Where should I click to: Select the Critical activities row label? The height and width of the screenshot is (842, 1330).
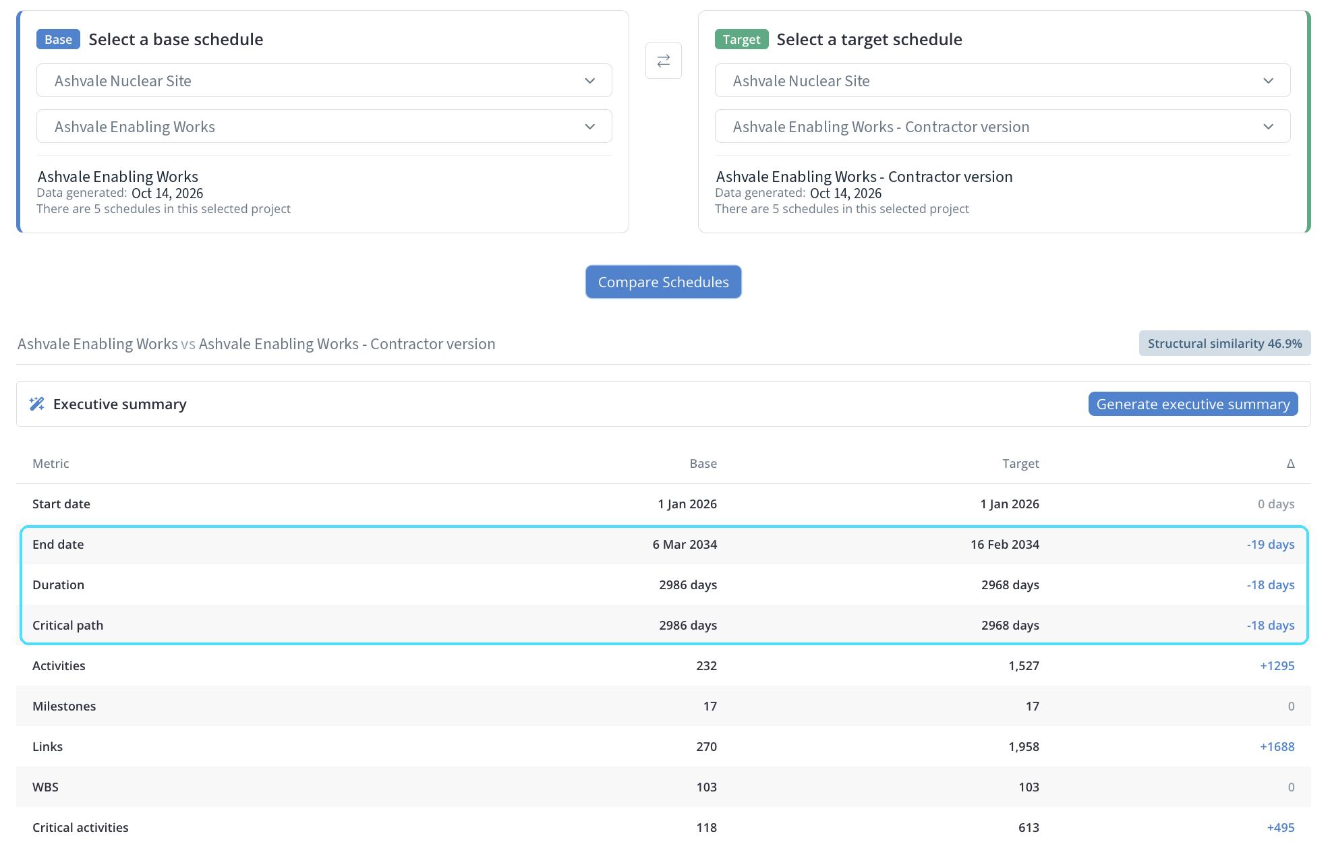(x=80, y=827)
